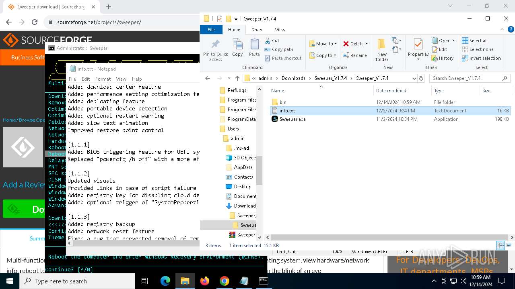Click Pin to Quick access icon
Viewport: 515px width, 289px height.
216,50
